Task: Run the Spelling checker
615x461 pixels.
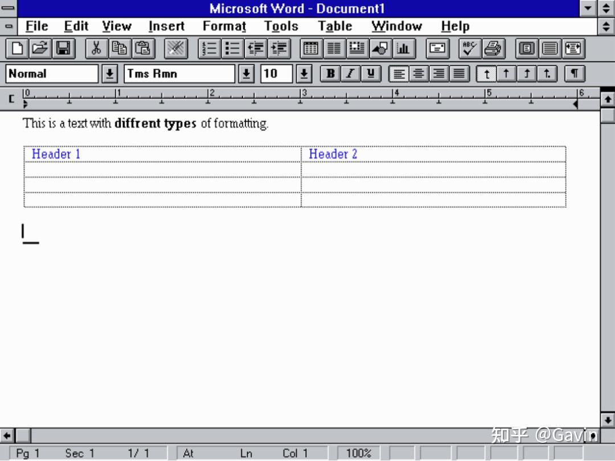Action: tap(469, 48)
